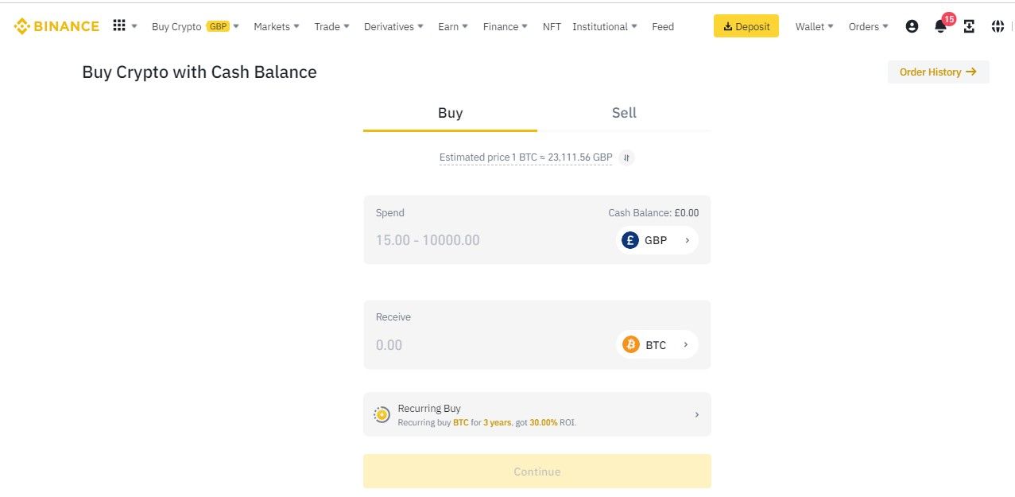Click the Estimated price BTC text
Image resolution: width=1015 pixels, height=497 pixels.
pos(526,157)
